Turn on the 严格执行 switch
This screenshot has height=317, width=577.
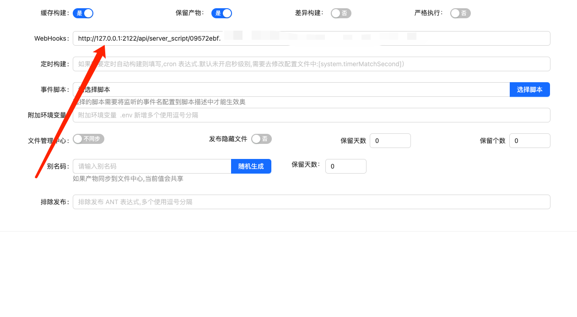point(460,13)
